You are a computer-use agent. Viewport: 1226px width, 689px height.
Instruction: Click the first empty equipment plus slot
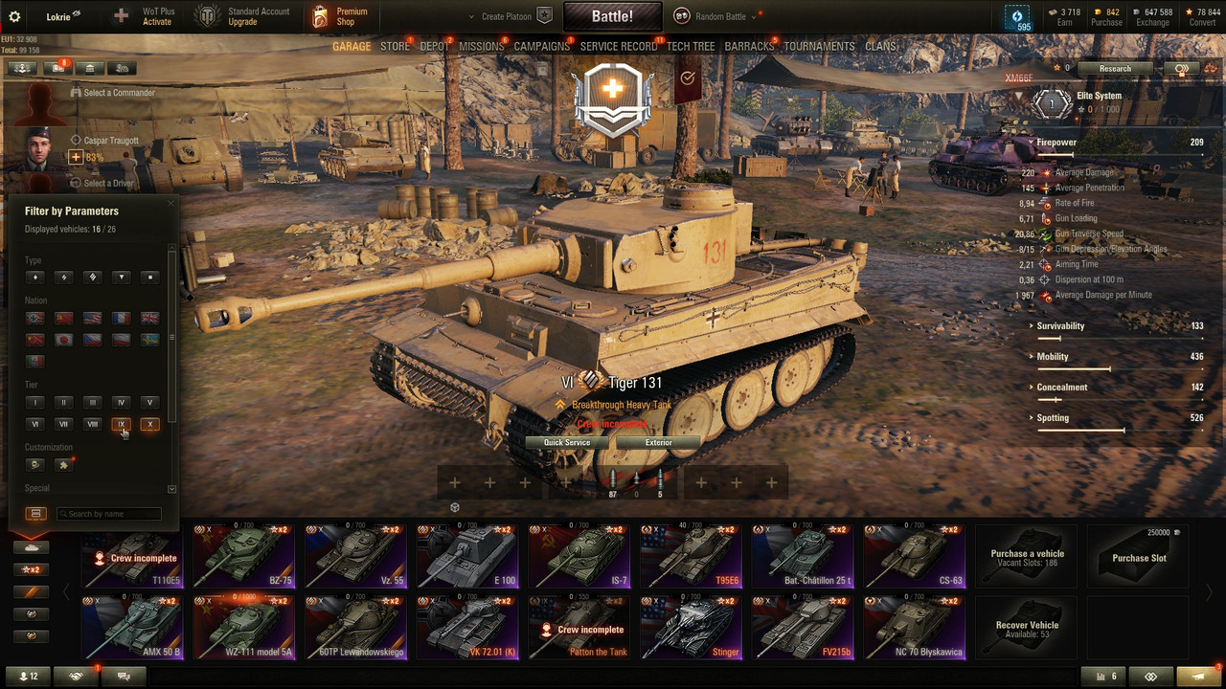tap(455, 483)
